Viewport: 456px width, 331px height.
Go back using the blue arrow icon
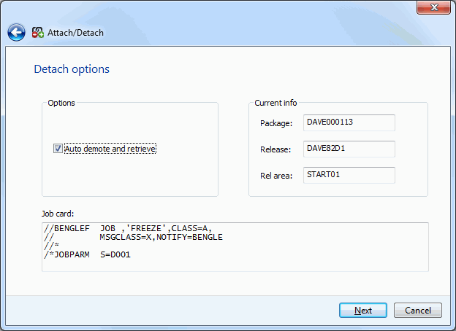(16, 33)
